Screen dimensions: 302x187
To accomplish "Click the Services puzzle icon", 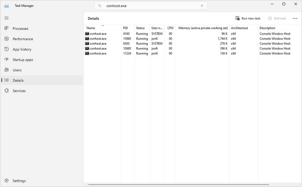I will (6, 91).
